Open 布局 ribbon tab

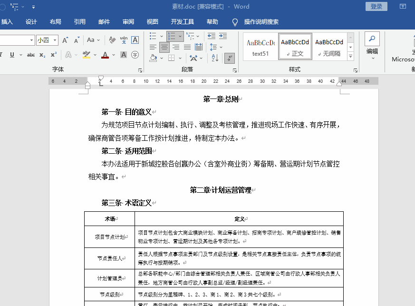(x=55, y=22)
